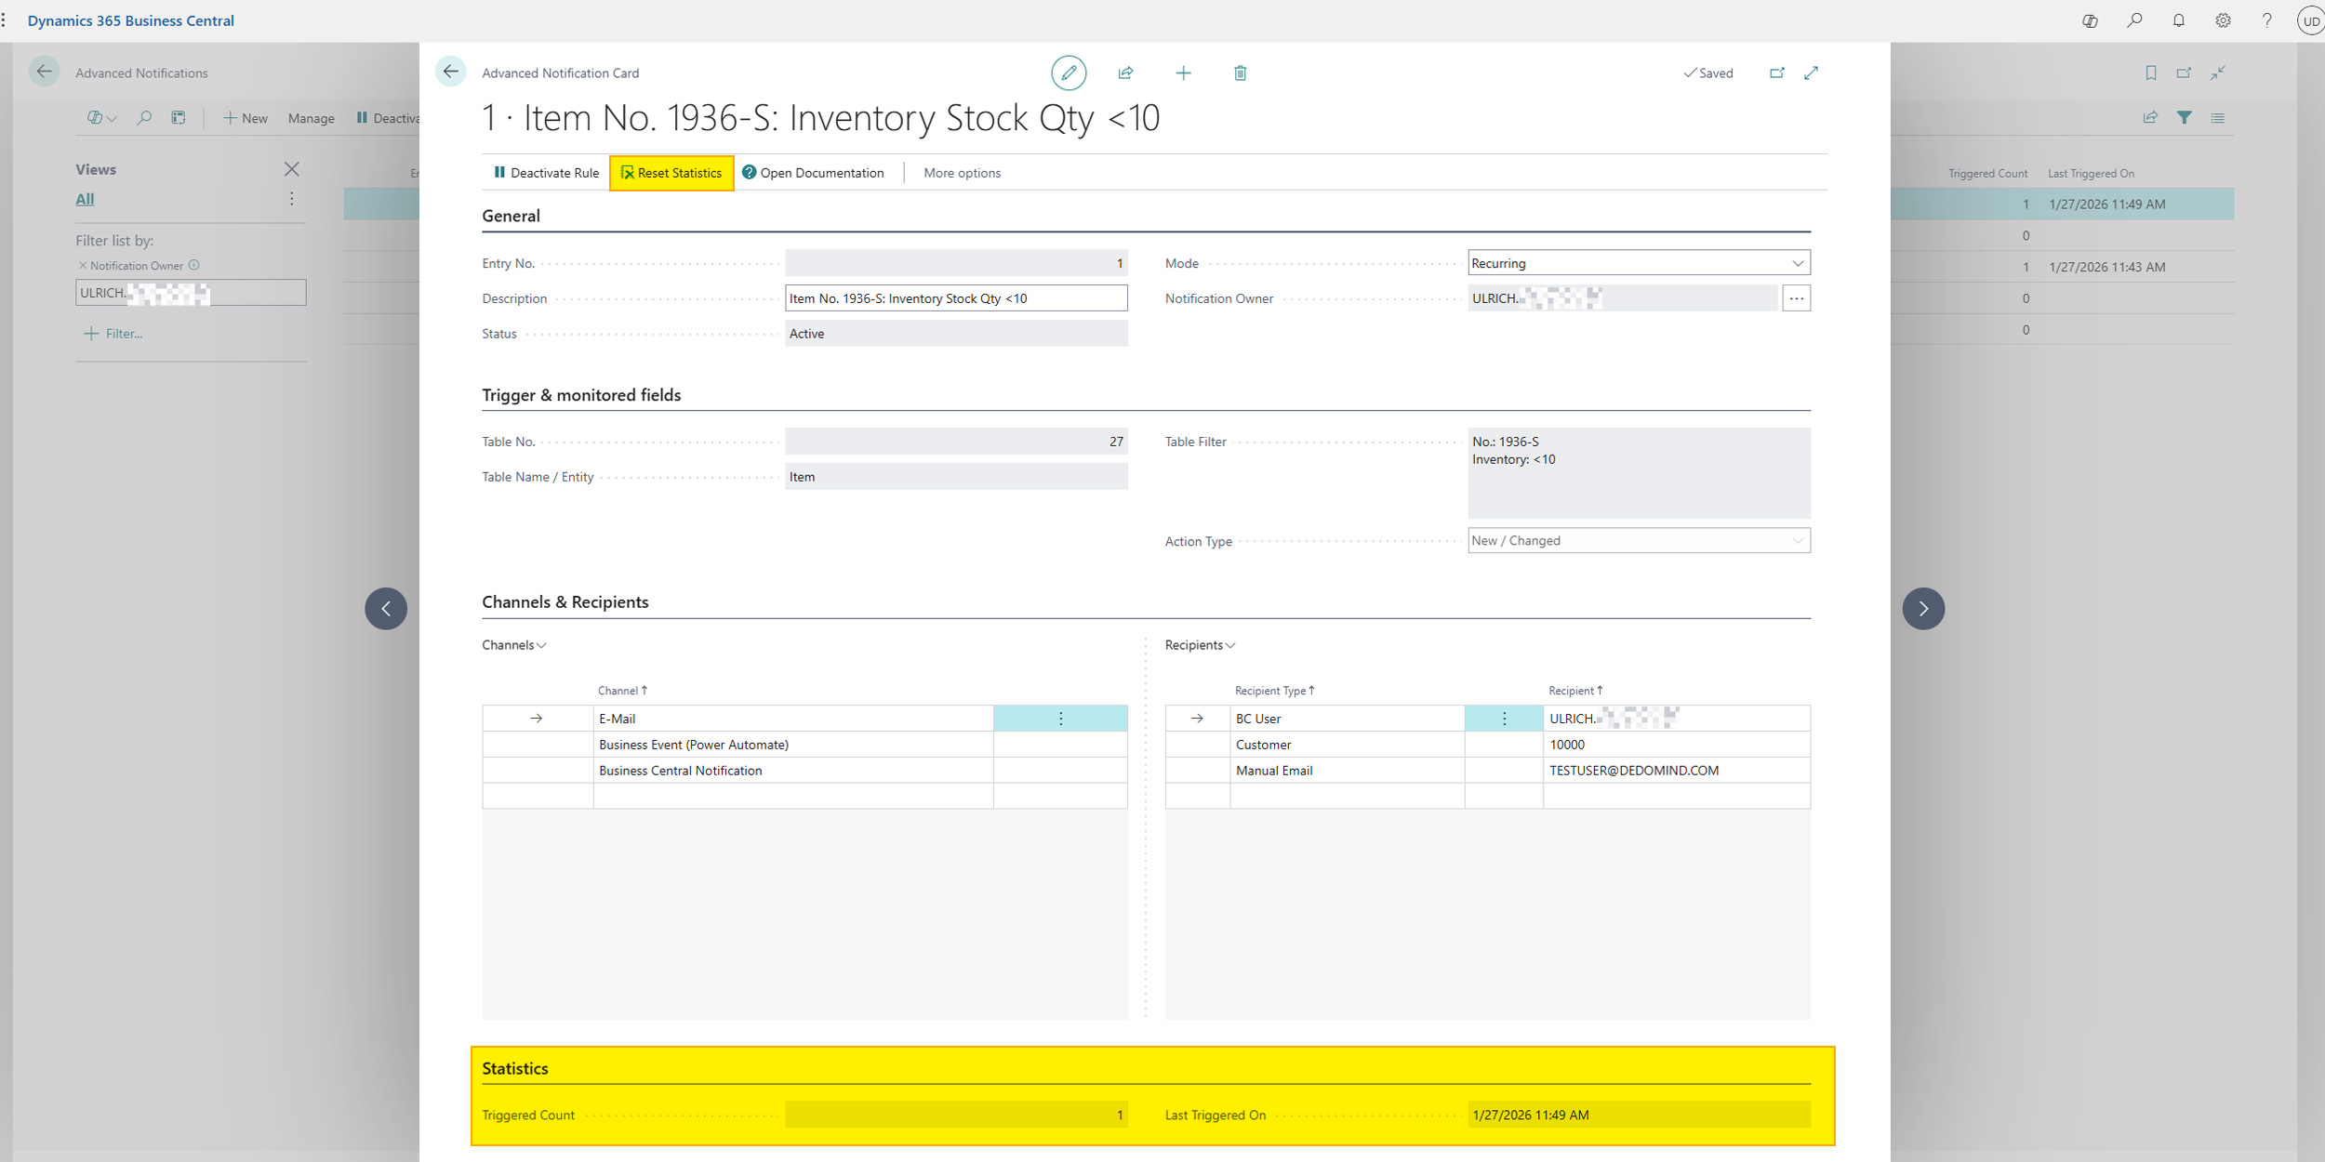This screenshot has width=2325, height=1162.
Task: Click back arrow of Advanced Notification Card
Action: [451, 72]
